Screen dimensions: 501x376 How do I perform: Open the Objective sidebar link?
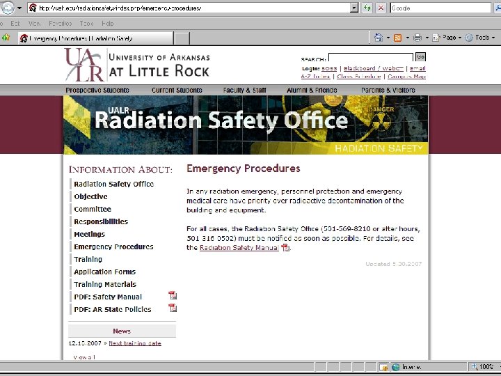[x=90, y=196]
